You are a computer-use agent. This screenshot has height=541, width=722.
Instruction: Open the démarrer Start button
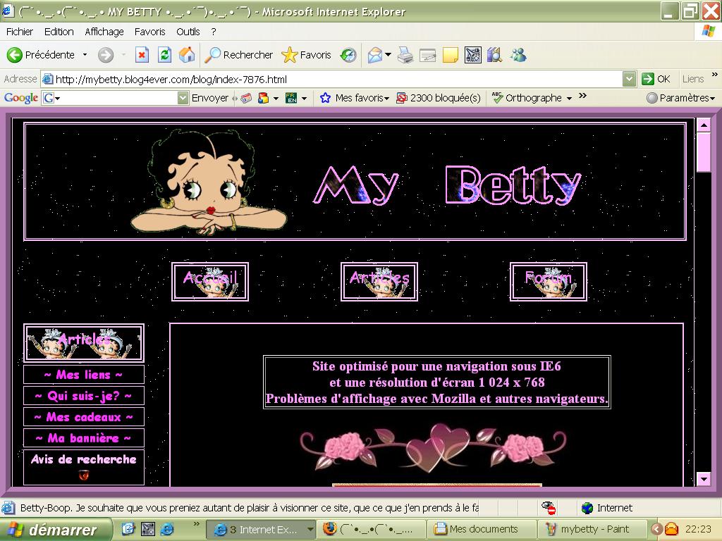pos(55,530)
